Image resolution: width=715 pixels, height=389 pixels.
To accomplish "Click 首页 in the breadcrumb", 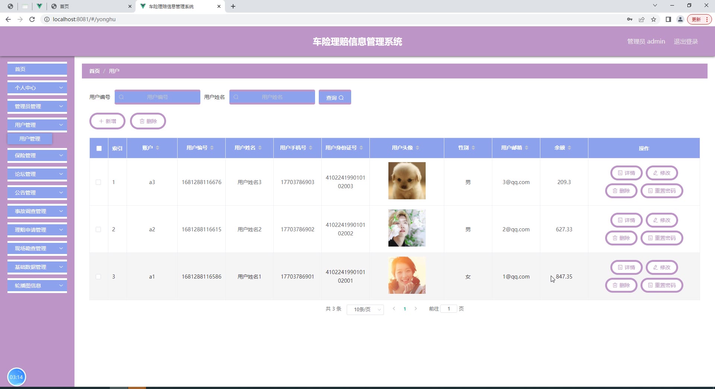I will pos(95,71).
